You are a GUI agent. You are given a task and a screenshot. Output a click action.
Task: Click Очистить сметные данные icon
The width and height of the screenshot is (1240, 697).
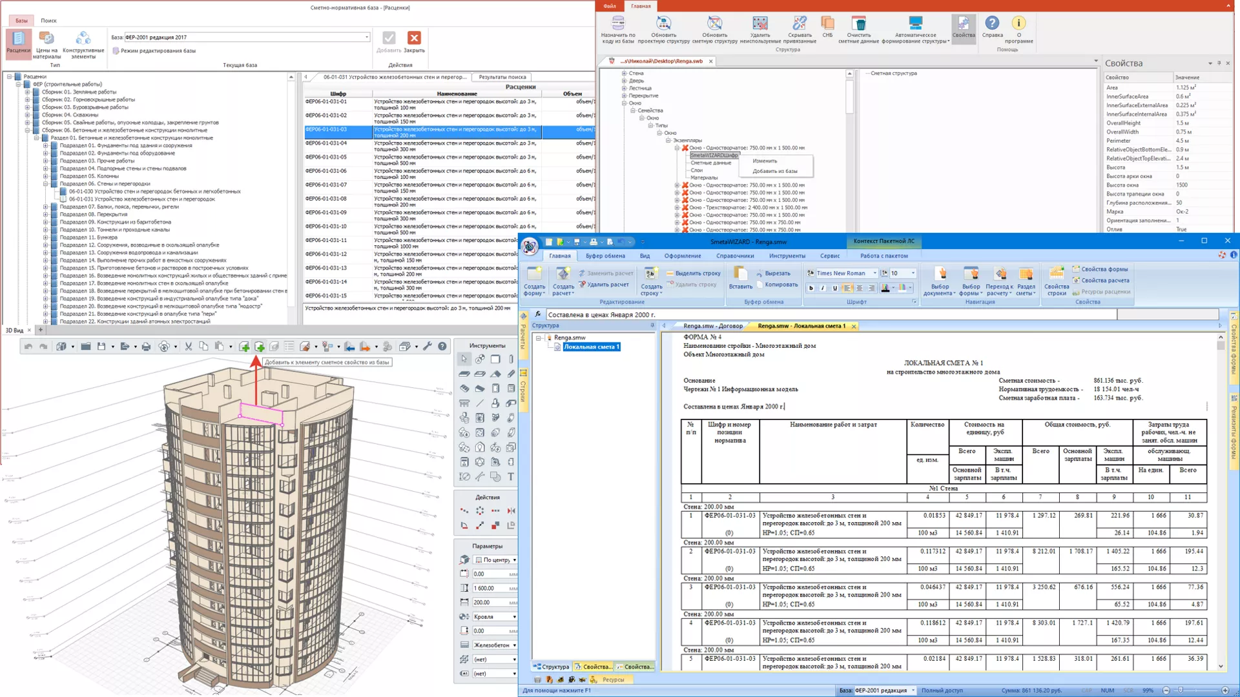point(858,30)
